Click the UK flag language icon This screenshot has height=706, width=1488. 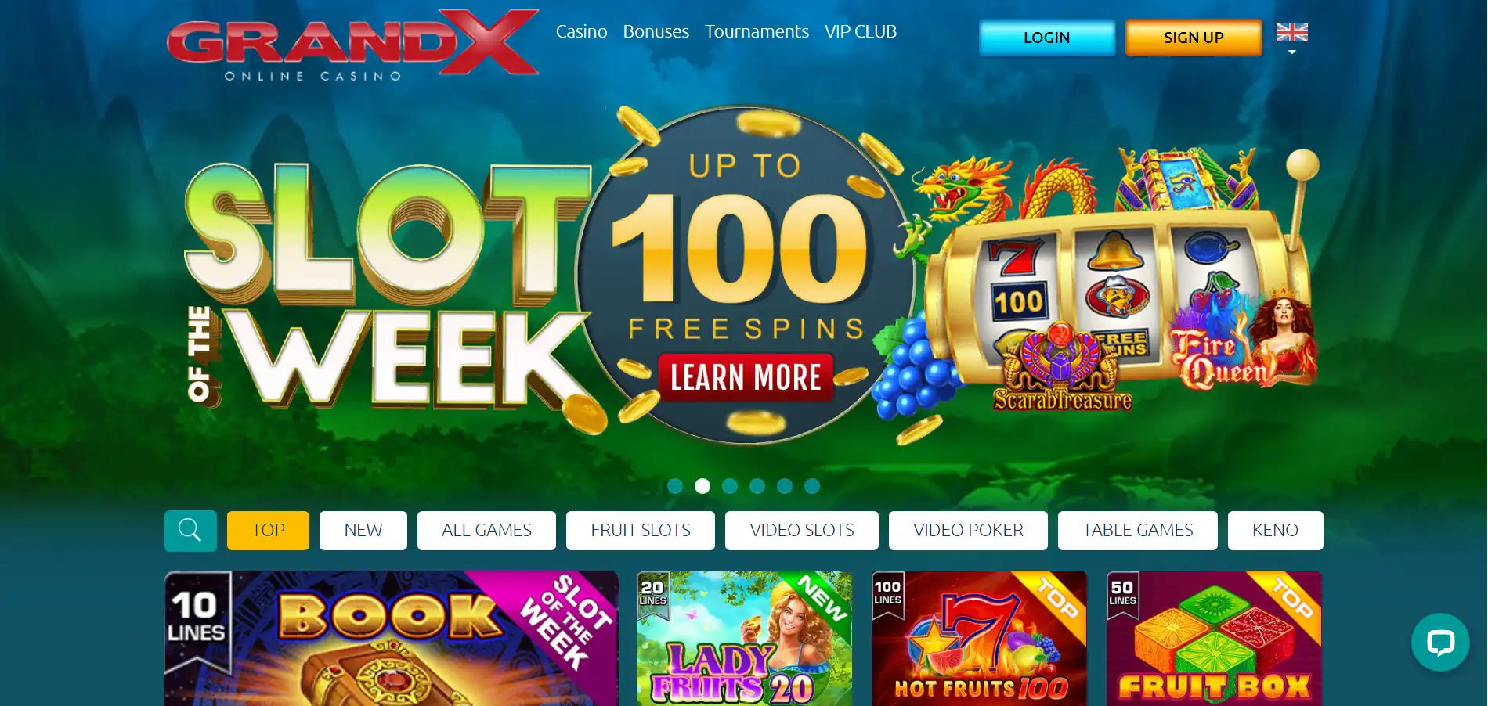pyautogui.click(x=1291, y=33)
